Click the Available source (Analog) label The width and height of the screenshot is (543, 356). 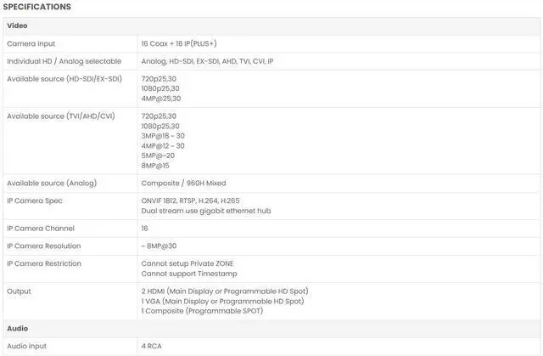(x=52, y=183)
